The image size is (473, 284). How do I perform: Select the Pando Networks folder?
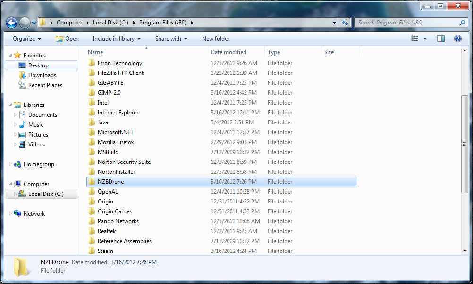[x=222, y=221]
